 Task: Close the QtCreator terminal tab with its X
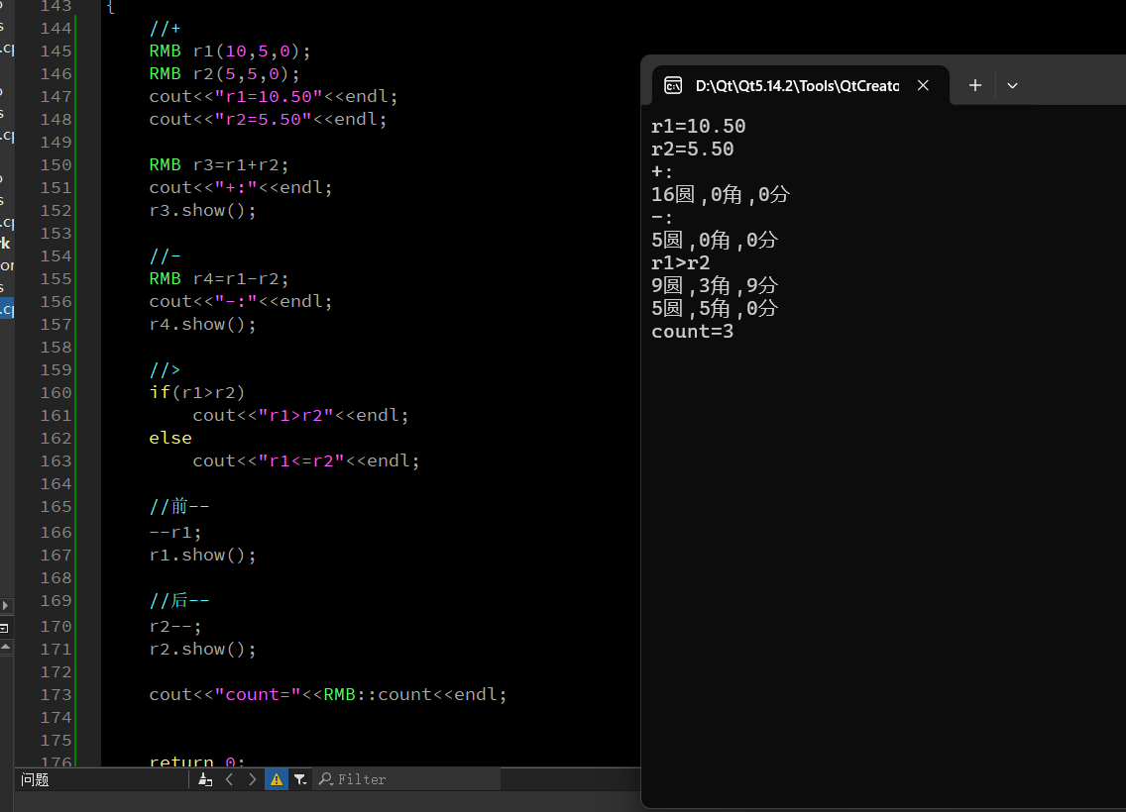[x=923, y=85]
